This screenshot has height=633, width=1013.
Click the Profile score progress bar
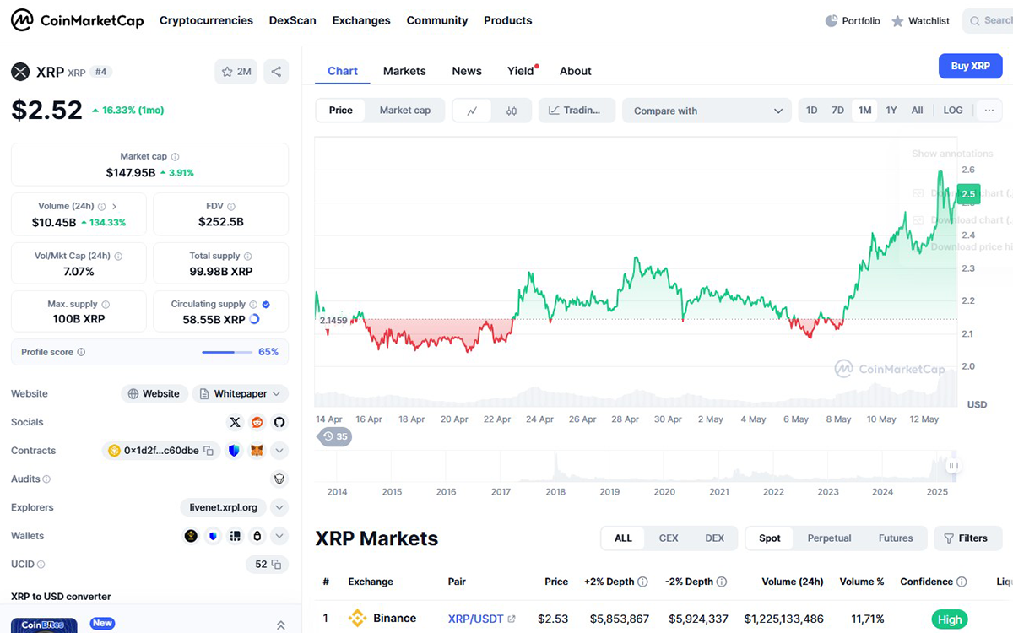click(x=228, y=352)
